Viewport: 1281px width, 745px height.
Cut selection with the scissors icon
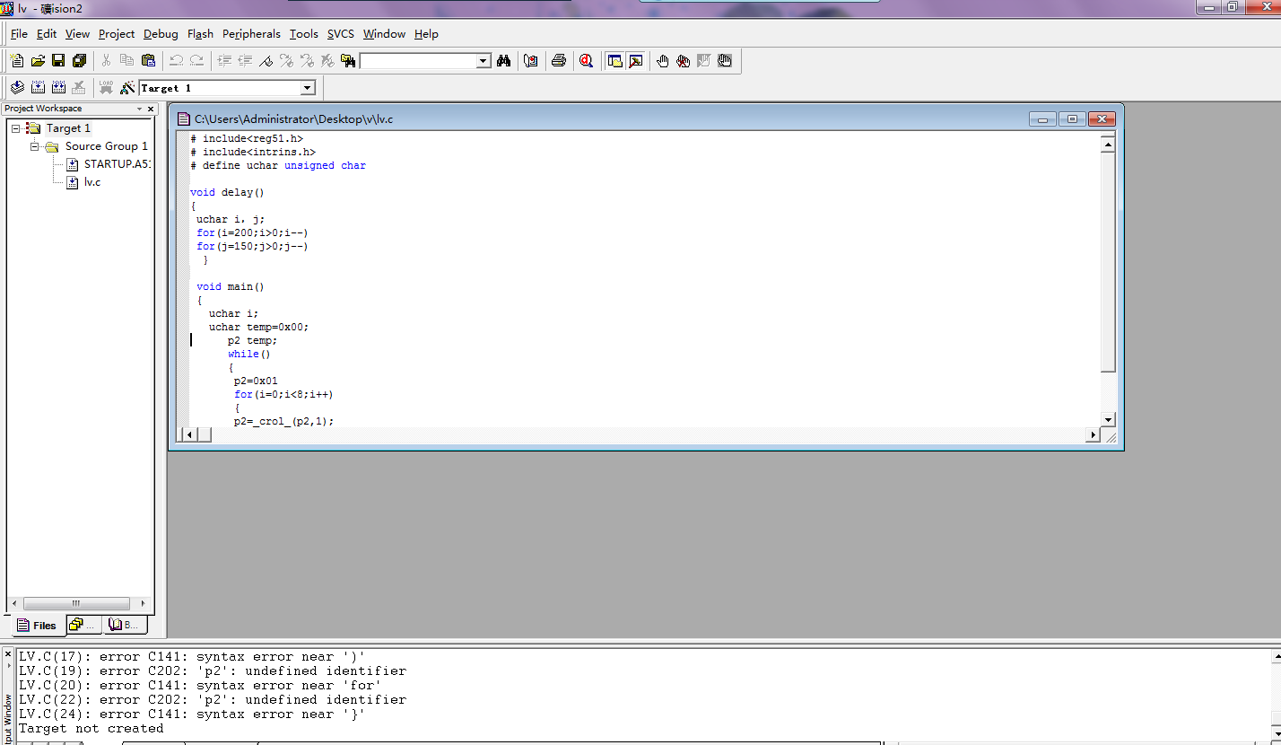(106, 61)
